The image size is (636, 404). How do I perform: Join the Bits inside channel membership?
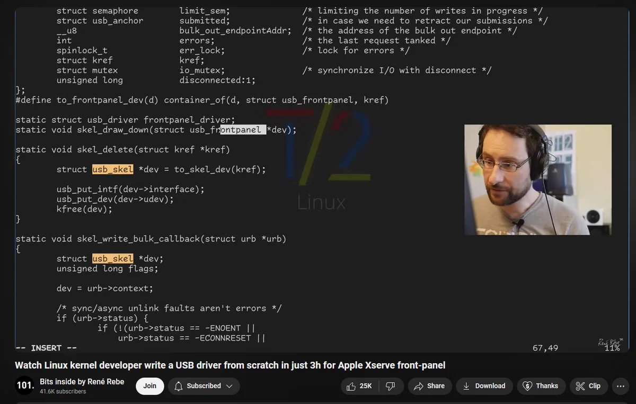coord(150,386)
